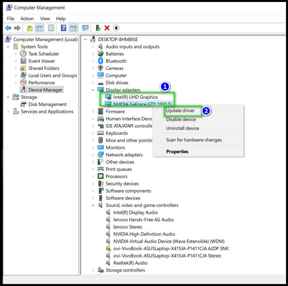Select NVIDIA Virtual Audio Device (Wave Extensible)
Screen dimensions: 288x286
coord(169,241)
